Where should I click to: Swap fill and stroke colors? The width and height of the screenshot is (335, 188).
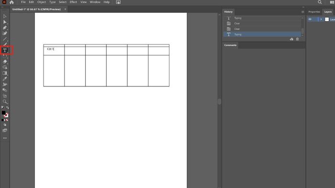(x=8, y=107)
